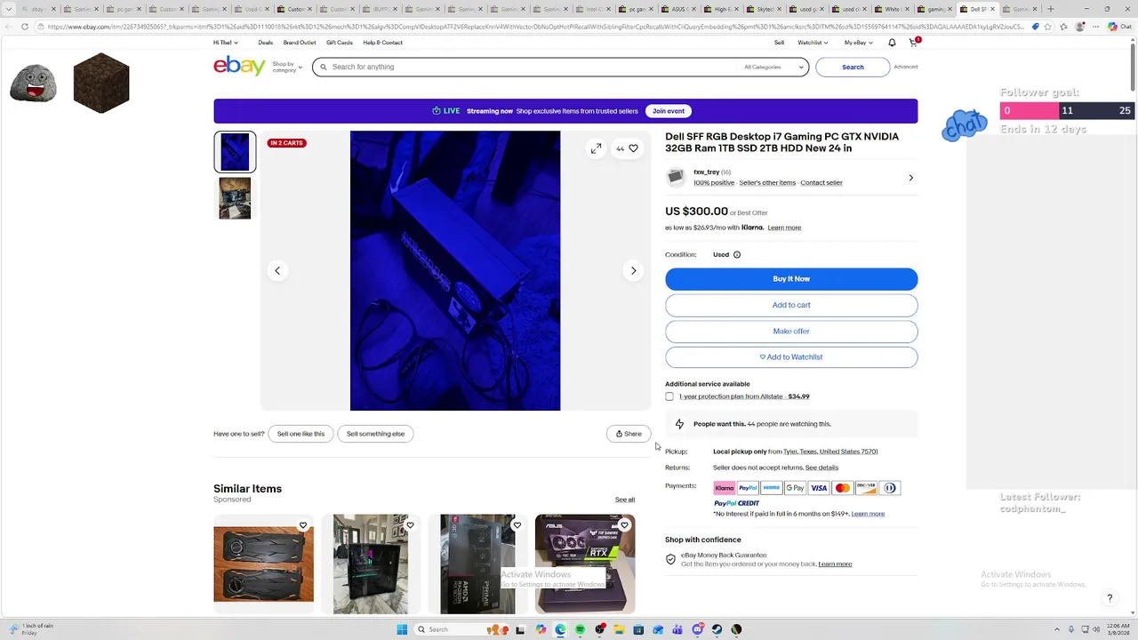Open the Contact seller link

[821, 183]
